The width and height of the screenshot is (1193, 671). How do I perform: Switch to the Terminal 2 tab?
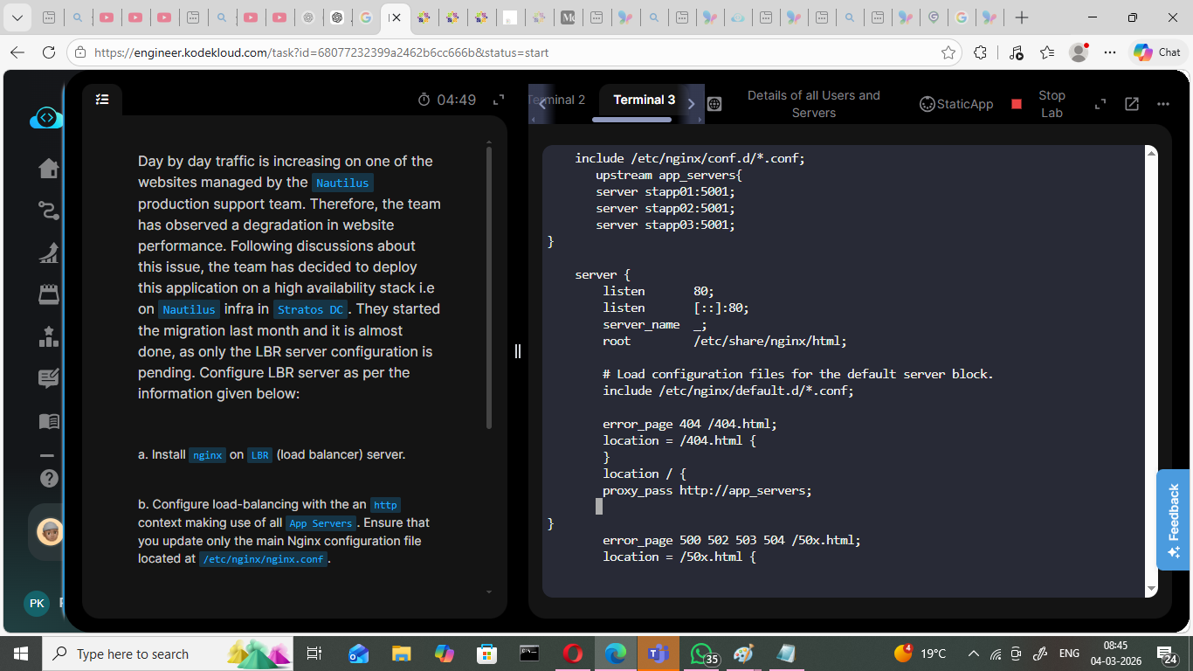[558, 100]
